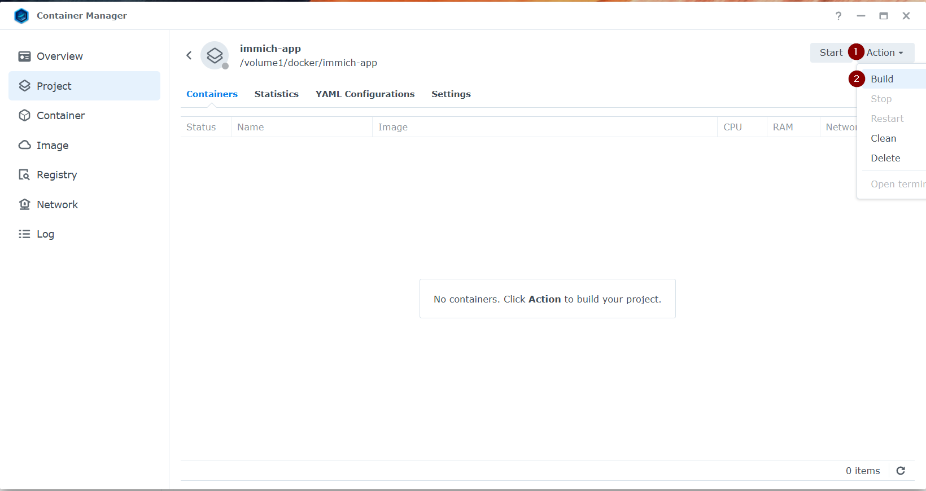Click the Container cube icon in sidebar
The height and width of the screenshot is (491, 926).
pyautogui.click(x=24, y=115)
